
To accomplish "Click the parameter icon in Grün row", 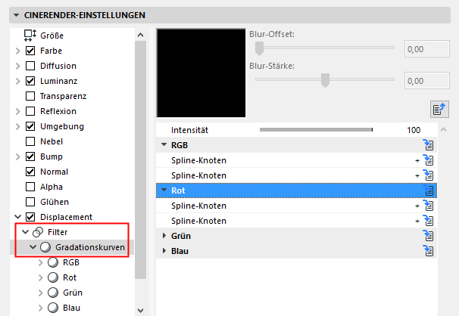I will [428, 236].
